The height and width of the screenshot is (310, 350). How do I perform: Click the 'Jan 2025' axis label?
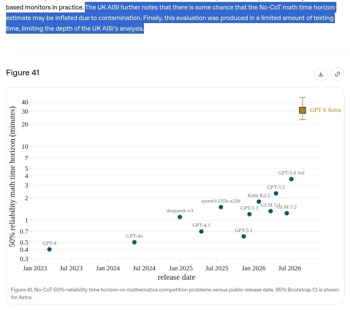tap(181, 268)
